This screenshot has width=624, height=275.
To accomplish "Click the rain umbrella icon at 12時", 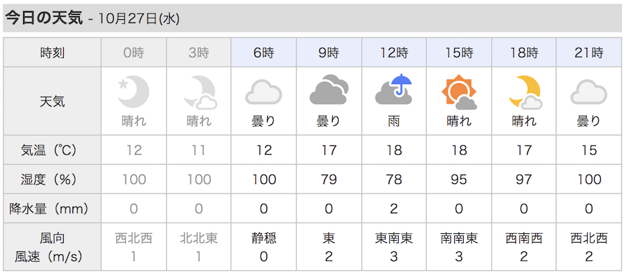I will [394, 90].
